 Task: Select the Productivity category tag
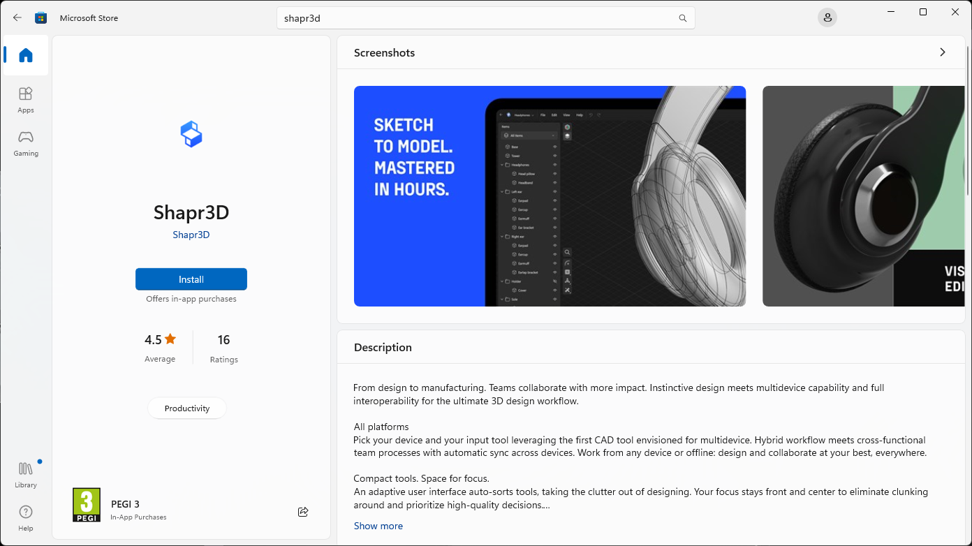click(187, 408)
